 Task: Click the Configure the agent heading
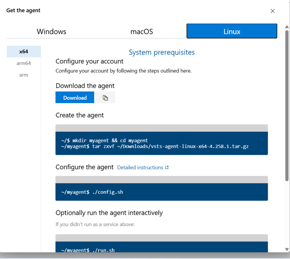84,167
